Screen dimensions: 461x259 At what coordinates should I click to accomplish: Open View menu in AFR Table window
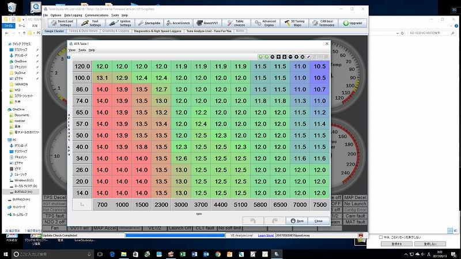[x=72, y=50]
